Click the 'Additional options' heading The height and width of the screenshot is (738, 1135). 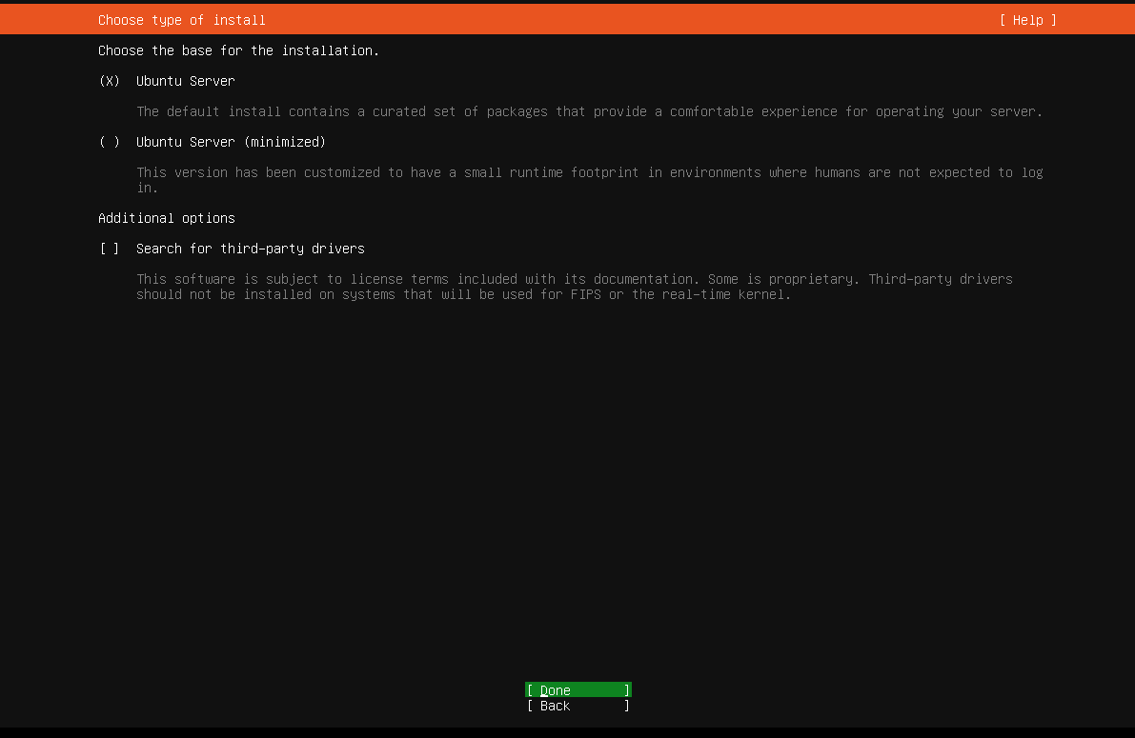[167, 218]
